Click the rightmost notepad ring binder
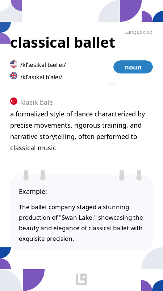 139,175
